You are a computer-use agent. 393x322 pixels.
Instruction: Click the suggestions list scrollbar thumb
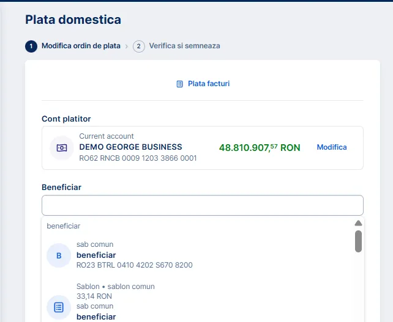pyautogui.click(x=358, y=241)
